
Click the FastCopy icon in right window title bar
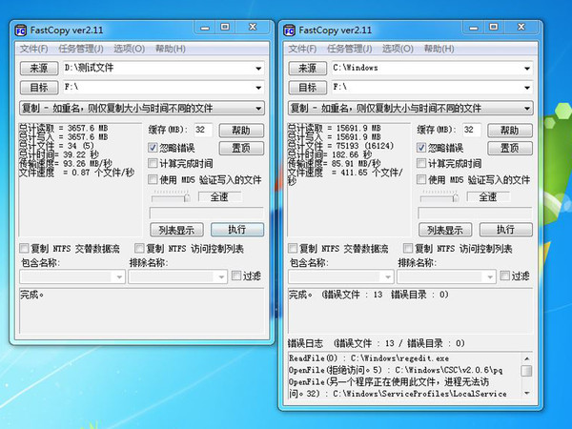tap(289, 31)
